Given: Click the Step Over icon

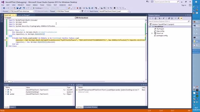Looking at the screenshot, I should [x=90, y=8].
